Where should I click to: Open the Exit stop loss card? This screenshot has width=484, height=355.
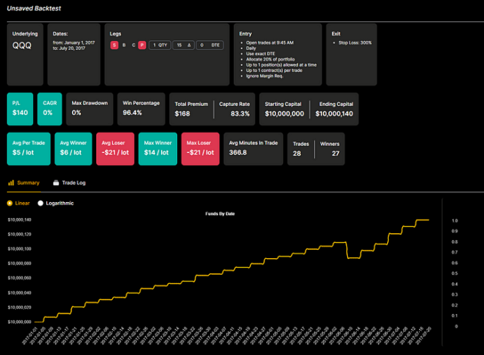[353, 54]
